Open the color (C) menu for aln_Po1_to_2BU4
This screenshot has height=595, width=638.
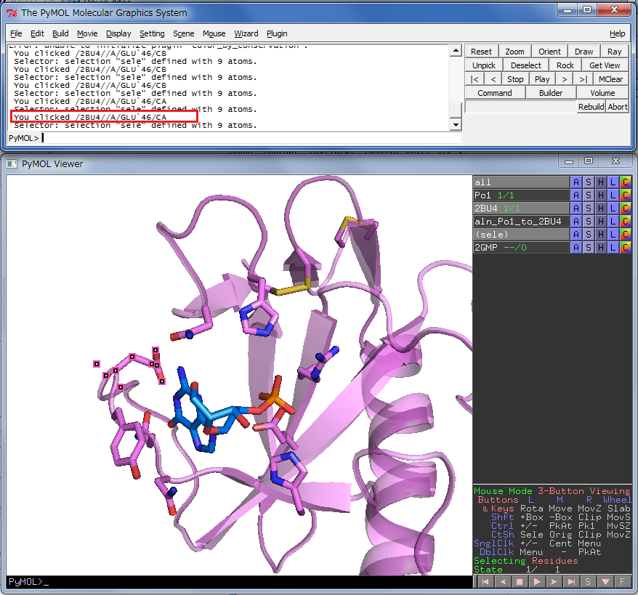(625, 222)
